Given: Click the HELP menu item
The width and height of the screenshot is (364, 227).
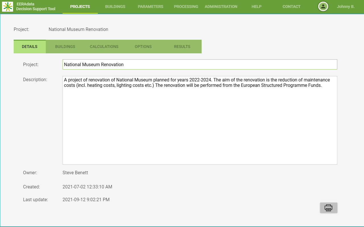Looking at the screenshot, I should click(x=257, y=7).
